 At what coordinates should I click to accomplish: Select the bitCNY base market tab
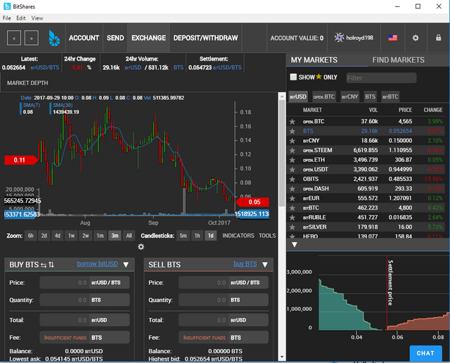(x=349, y=97)
